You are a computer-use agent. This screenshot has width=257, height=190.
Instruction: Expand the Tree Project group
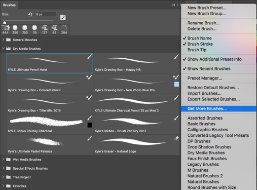click(x=3, y=177)
